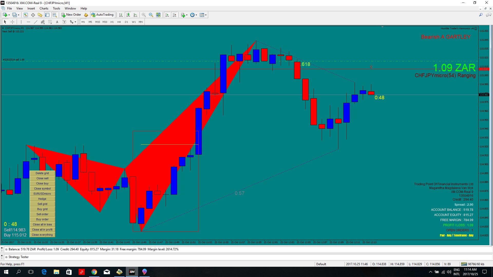The height and width of the screenshot is (277, 493).
Task: Open Chrome from the taskbar
Action: pos(94,272)
